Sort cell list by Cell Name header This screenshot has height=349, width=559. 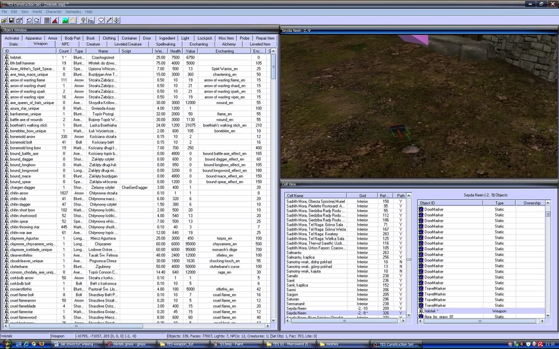[x=316, y=196]
